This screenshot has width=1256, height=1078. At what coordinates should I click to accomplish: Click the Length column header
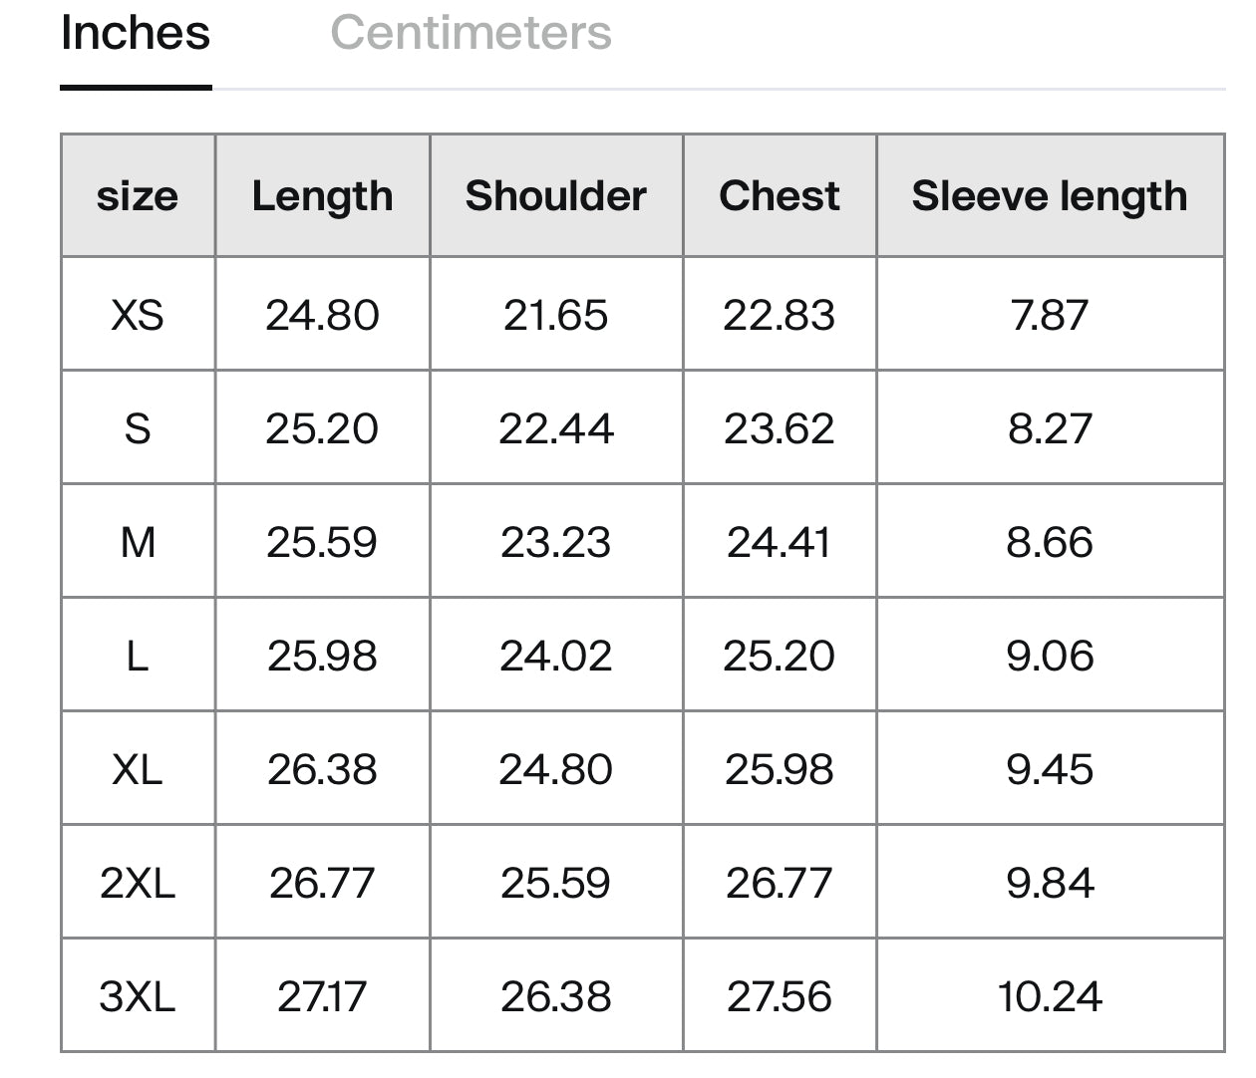[x=322, y=196]
